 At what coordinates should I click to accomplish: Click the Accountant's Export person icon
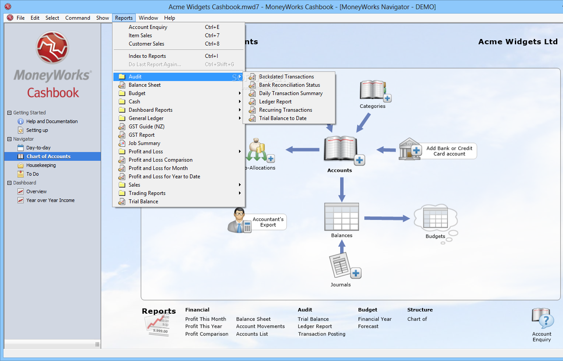pyautogui.click(x=239, y=220)
